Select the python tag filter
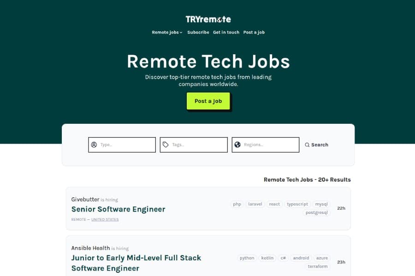This screenshot has width=415, height=276. (x=247, y=258)
